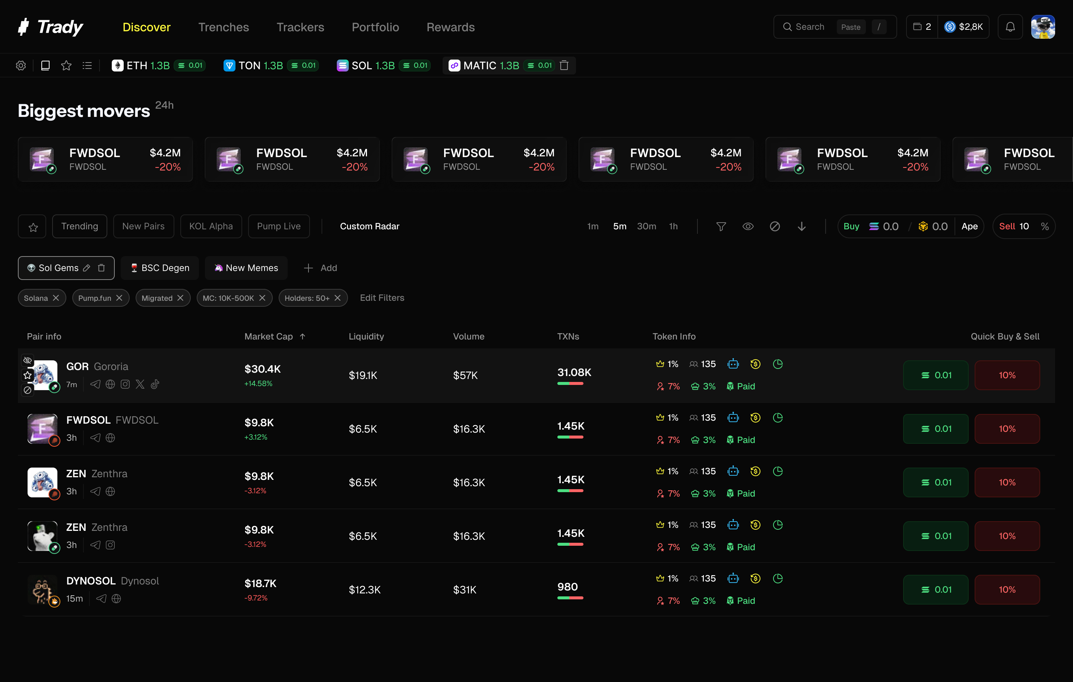1073x682 pixels.
Task: Hide GOR pair with eye-slash icon
Action: [x=28, y=360]
